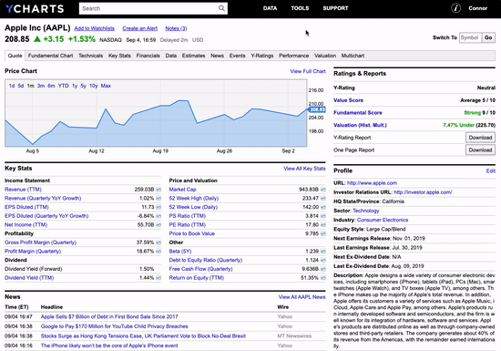Open the Consumer Electronics industry link
The width and height of the screenshot is (501, 351).
pos(383,220)
